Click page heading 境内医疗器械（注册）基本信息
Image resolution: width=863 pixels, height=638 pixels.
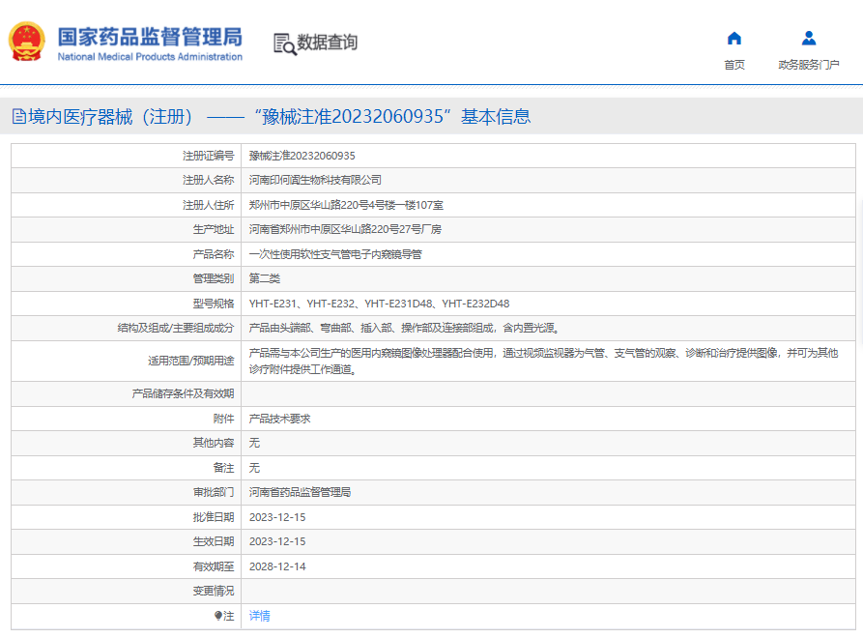pyautogui.click(x=279, y=117)
